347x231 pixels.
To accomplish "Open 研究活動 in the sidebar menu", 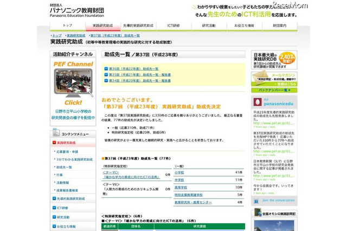I will tap(63, 217).
